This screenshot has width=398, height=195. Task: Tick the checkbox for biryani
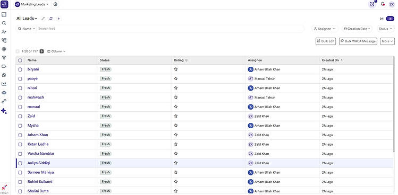[x=20, y=69]
